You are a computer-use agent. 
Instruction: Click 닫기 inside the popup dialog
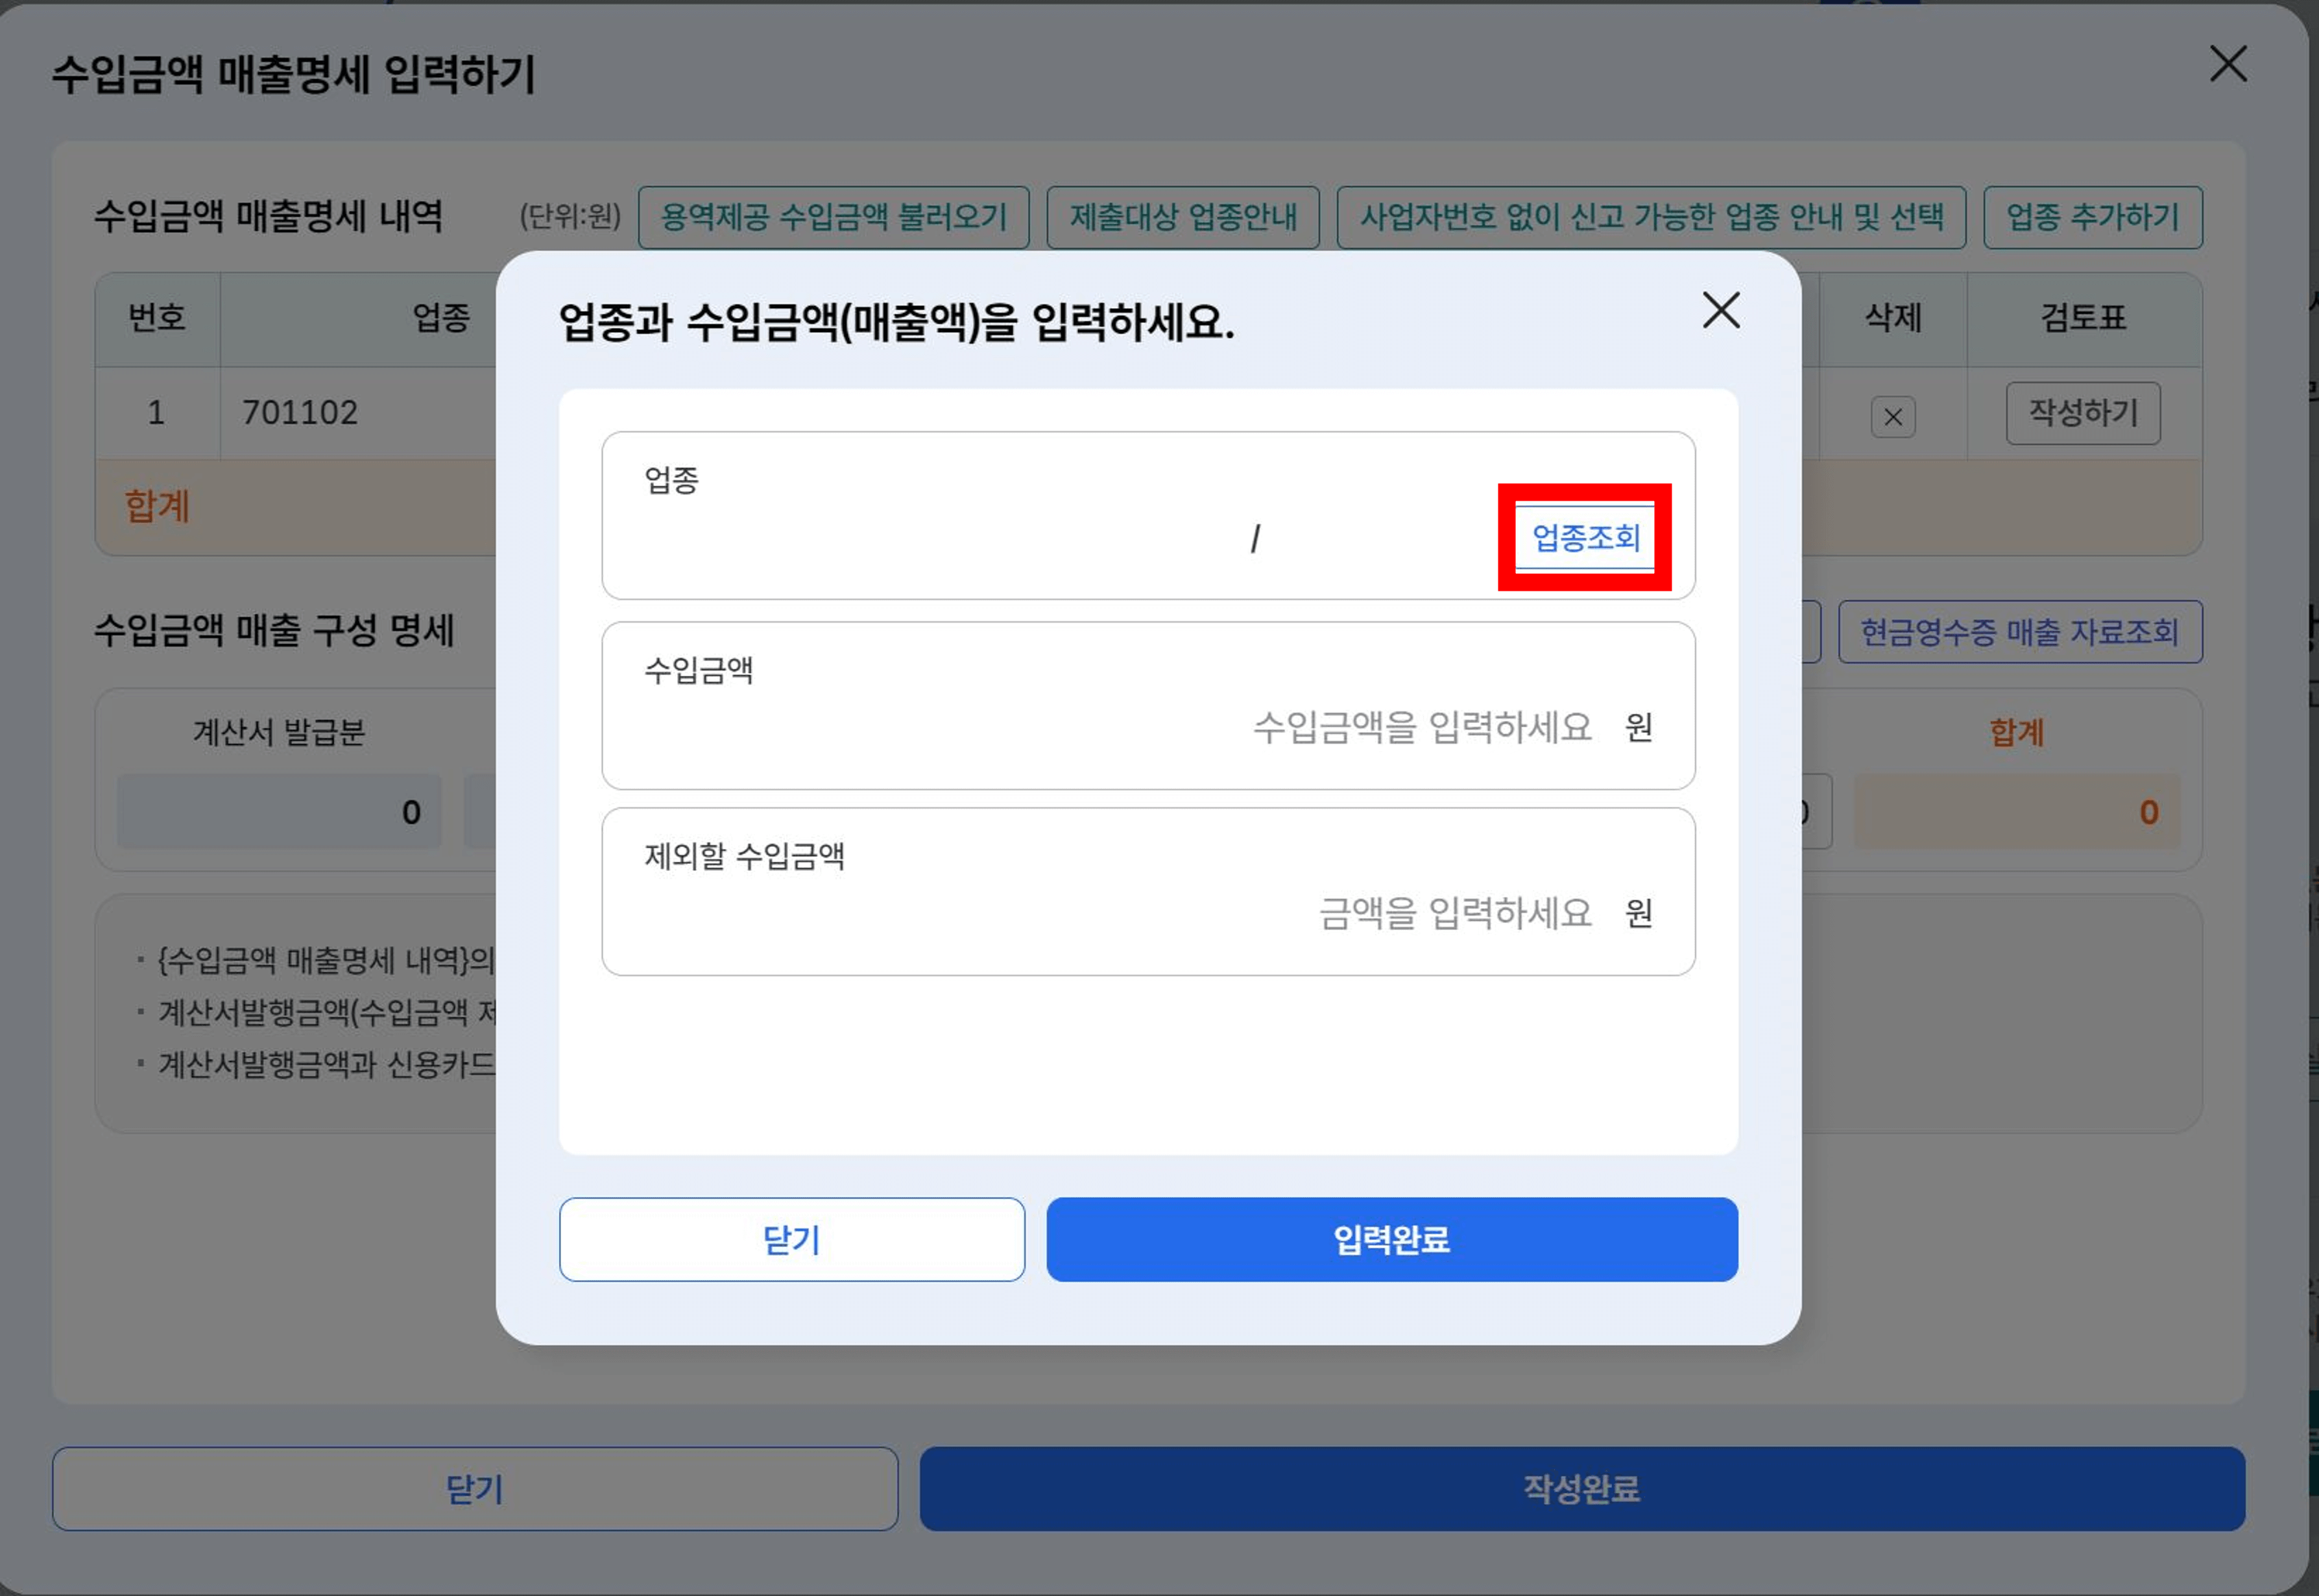coord(793,1240)
